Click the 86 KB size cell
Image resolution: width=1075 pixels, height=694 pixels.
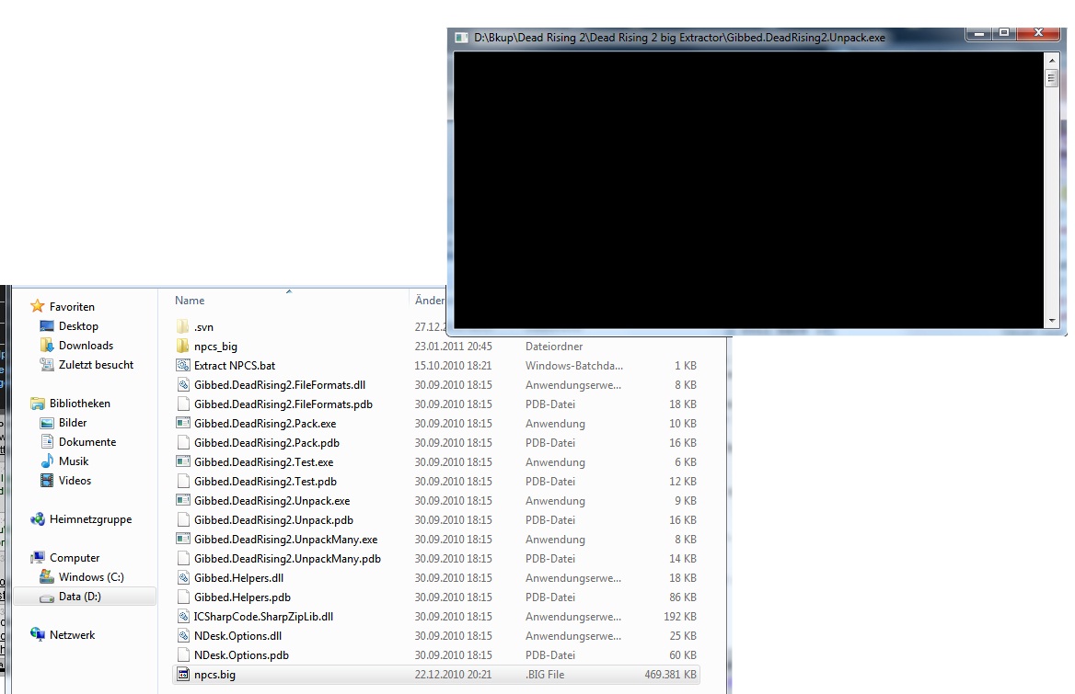point(683,597)
